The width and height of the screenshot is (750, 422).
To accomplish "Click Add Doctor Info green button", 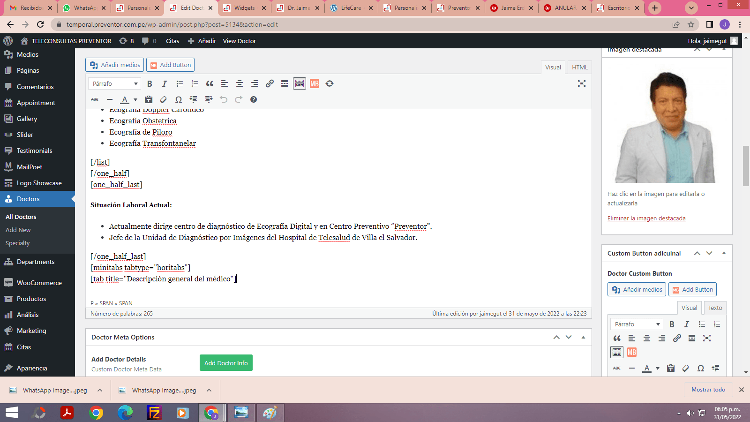I will click(x=226, y=363).
